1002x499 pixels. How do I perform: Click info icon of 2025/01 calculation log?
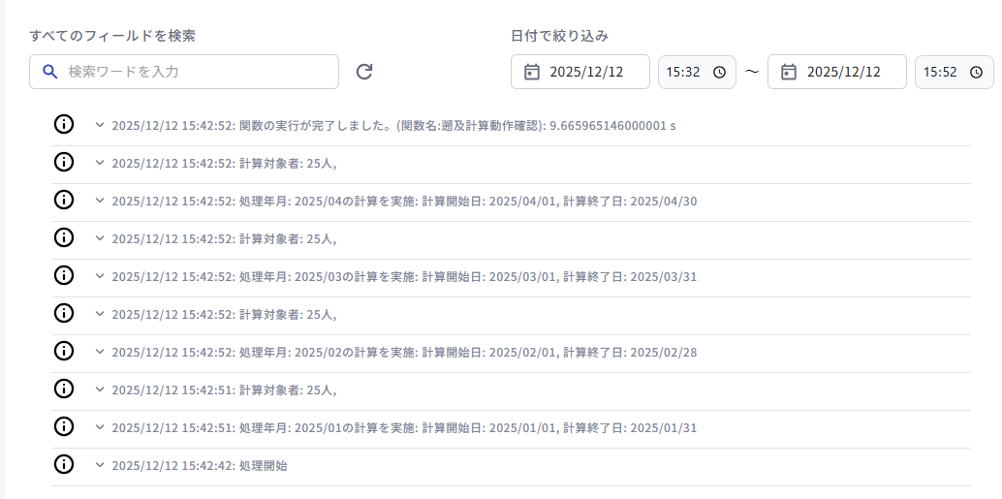tap(64, 426)
